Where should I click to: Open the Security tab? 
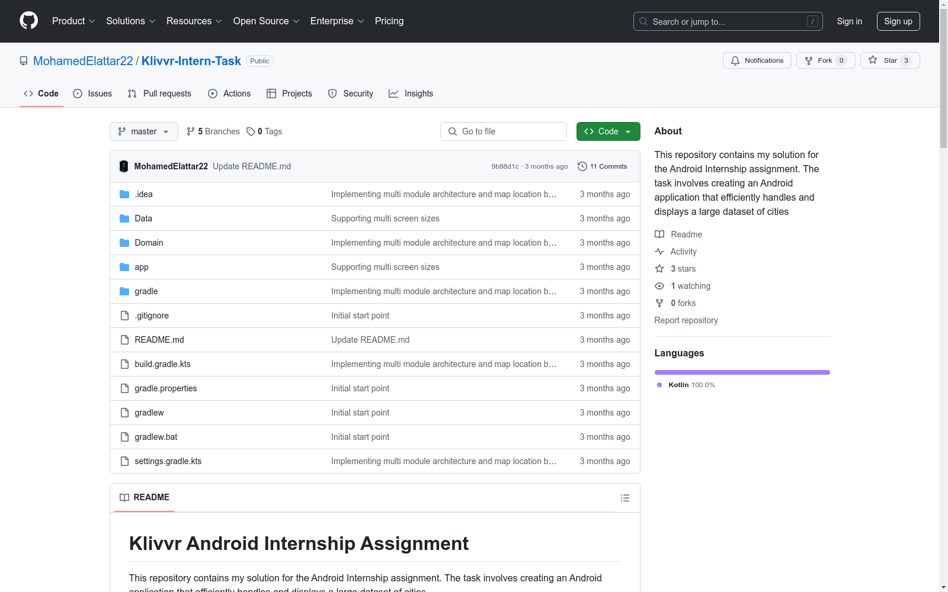click(351, 94)
